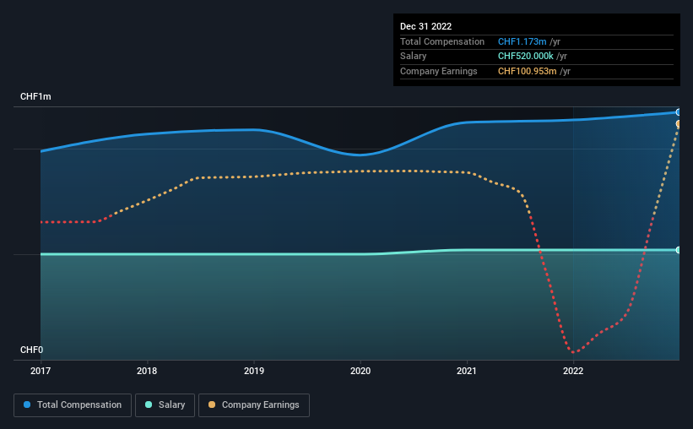
Task: Select the Total Compensation end-point marker on chart
Action: click(679, 112)
